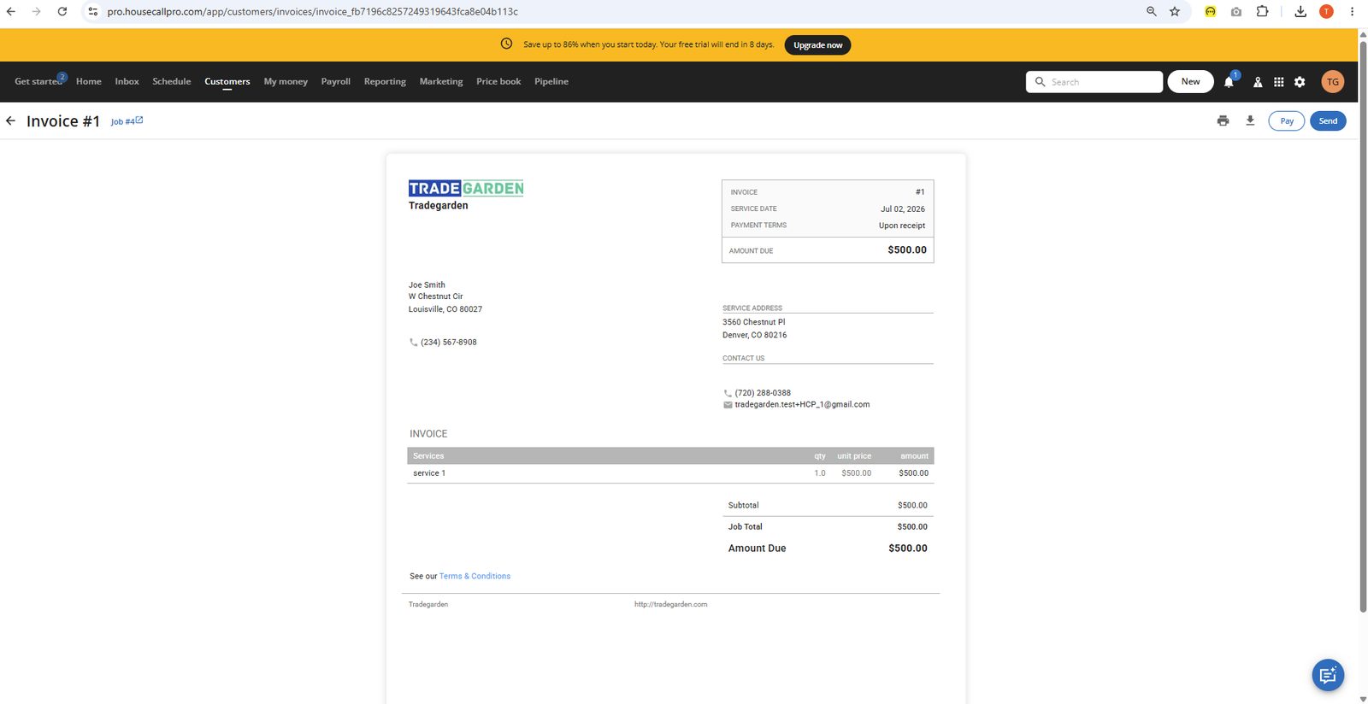
Task: Open the Payroll tab
Action: (x=336, y=81)
